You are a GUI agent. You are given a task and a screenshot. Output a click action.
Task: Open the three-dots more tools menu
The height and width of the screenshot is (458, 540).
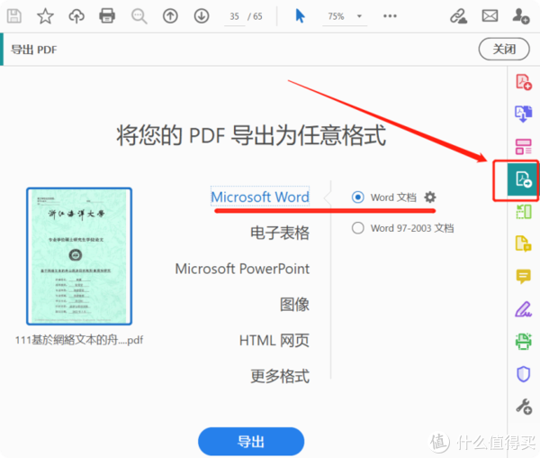(390, 16)
